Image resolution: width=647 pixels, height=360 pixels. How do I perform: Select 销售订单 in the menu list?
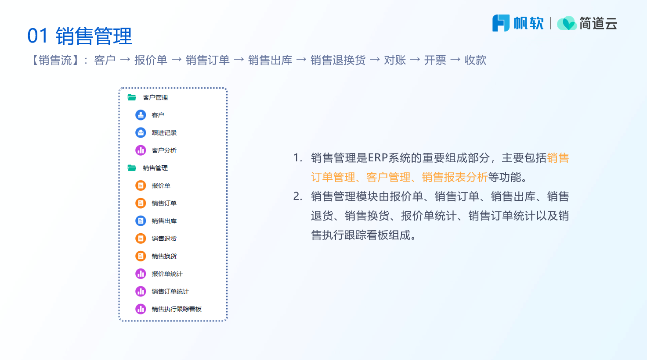click(x=164, y=203)
